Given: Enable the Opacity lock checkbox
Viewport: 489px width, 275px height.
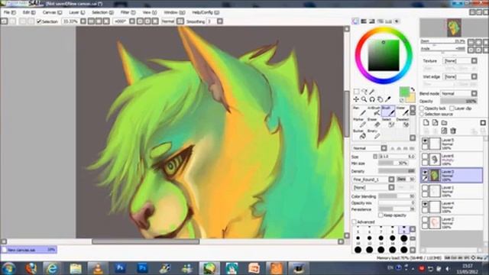Looking at the screenshot, I should point(422,108).
